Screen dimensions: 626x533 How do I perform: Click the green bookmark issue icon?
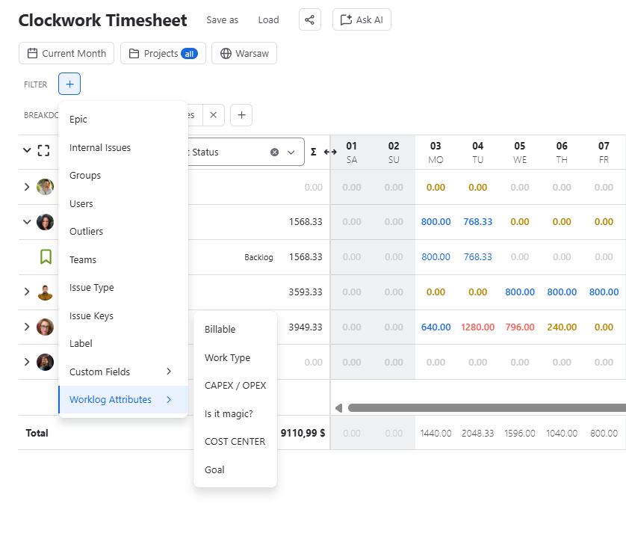(x=46, y=257)
